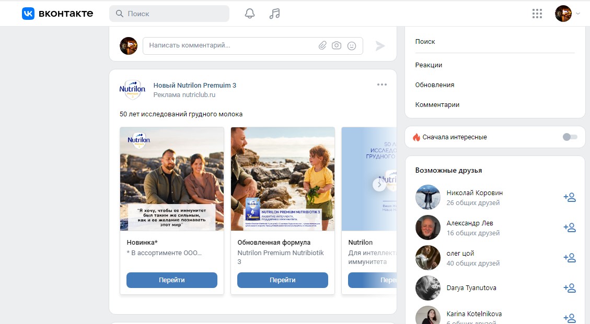Click the paperclip attach icon
590x324 pixels.
(322, 46)
